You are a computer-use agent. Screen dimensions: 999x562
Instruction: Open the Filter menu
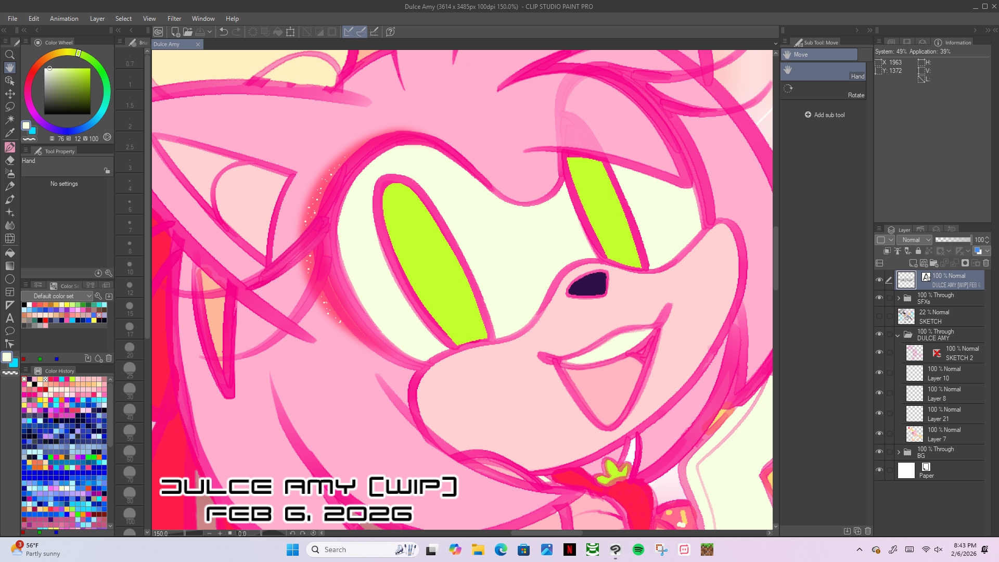click(x=174, y=19)
